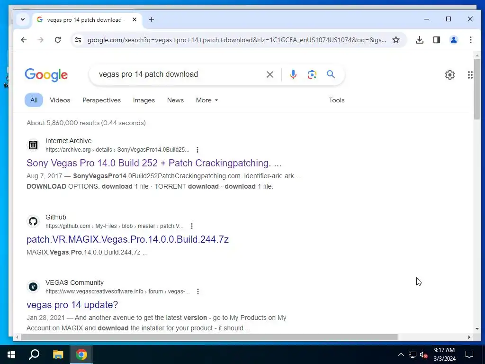The height and width of the screenshot is (364, 485).
Task: Switch to Perspectives results
Action: (x=101, y=100)
